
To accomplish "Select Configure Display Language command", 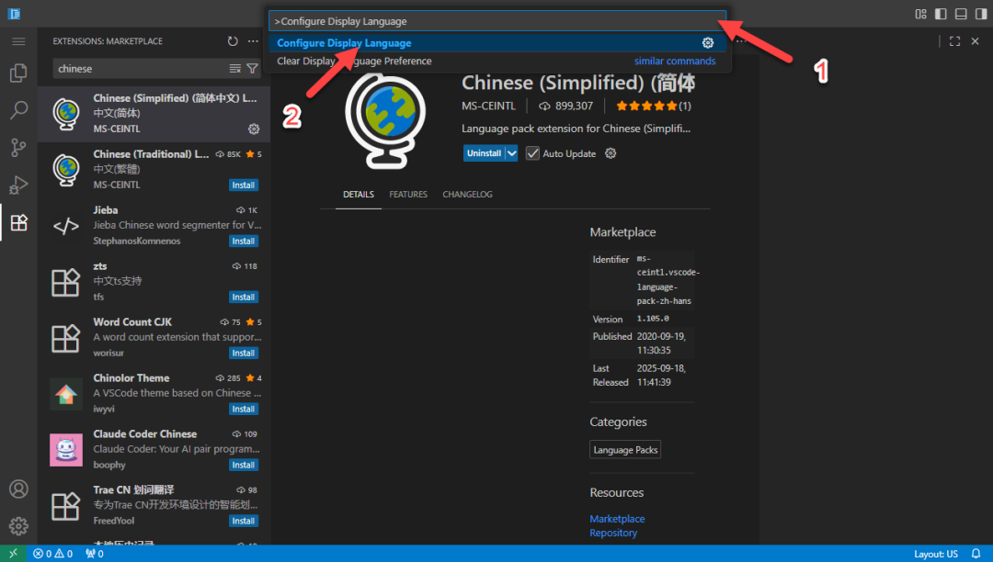I will click(497, 43).
